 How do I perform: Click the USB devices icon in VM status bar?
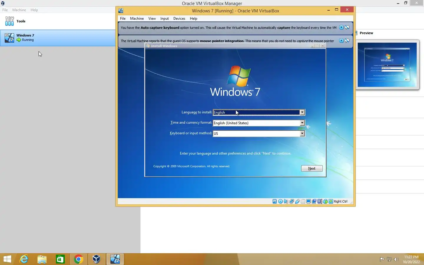point(297,201)
